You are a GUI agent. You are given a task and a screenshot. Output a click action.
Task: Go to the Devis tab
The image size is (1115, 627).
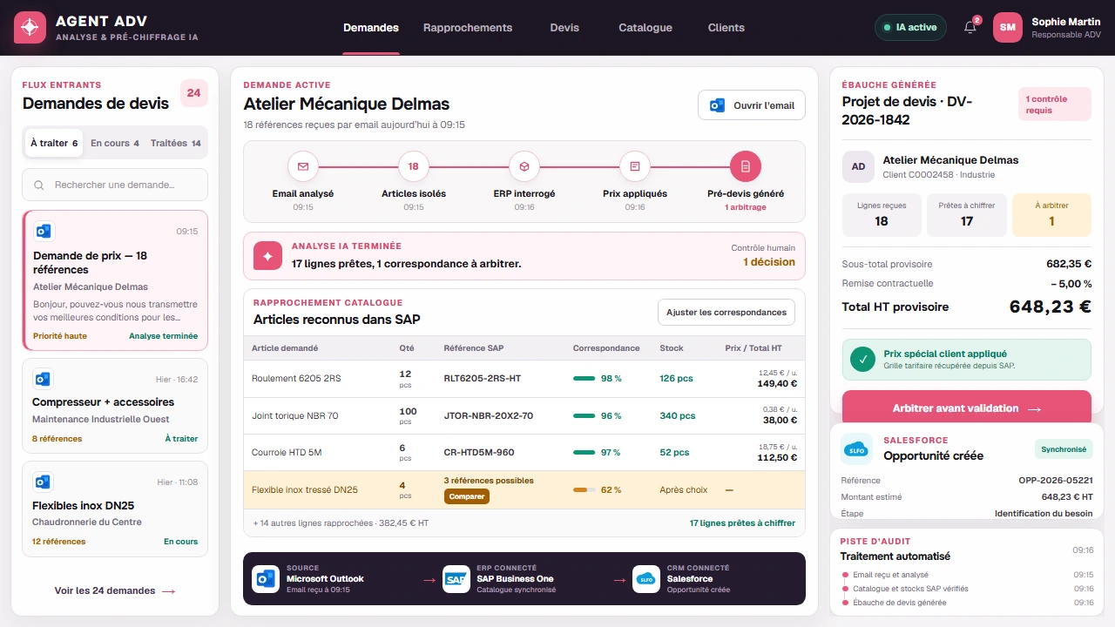[x=564, y=28]
